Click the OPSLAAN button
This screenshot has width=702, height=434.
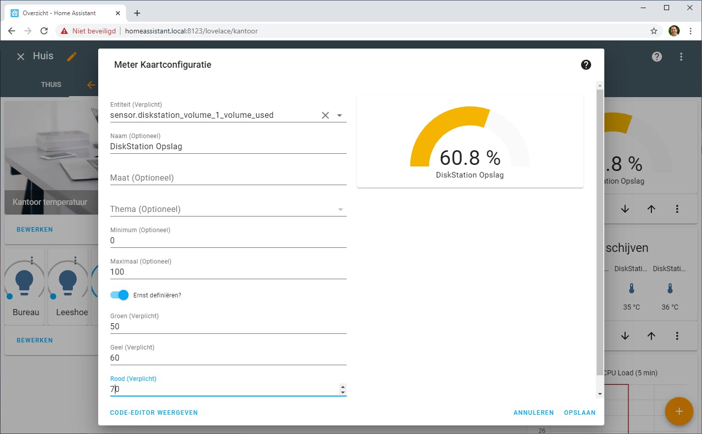[580, 413]
